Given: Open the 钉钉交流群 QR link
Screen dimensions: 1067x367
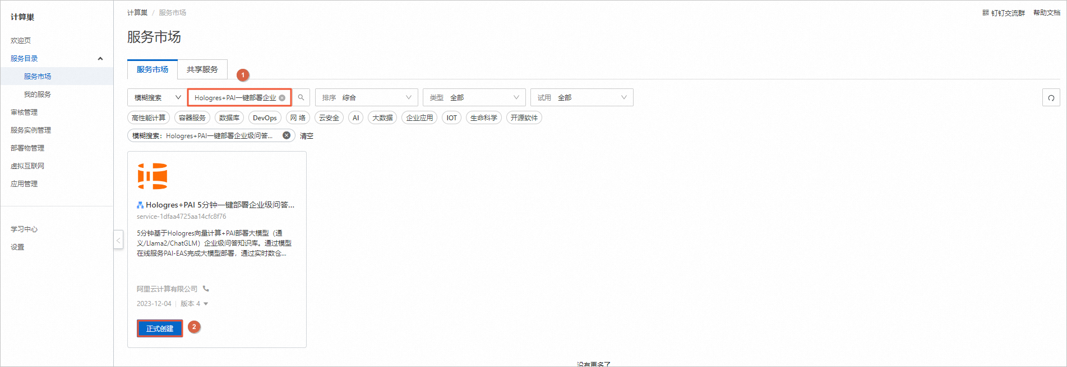Looking at the screenshot, I should pyautogui.click(x=1004, y=13).
